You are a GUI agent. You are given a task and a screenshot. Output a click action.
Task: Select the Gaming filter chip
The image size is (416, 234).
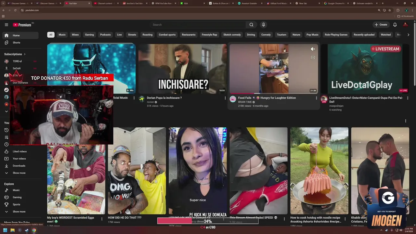click(89, 35)
